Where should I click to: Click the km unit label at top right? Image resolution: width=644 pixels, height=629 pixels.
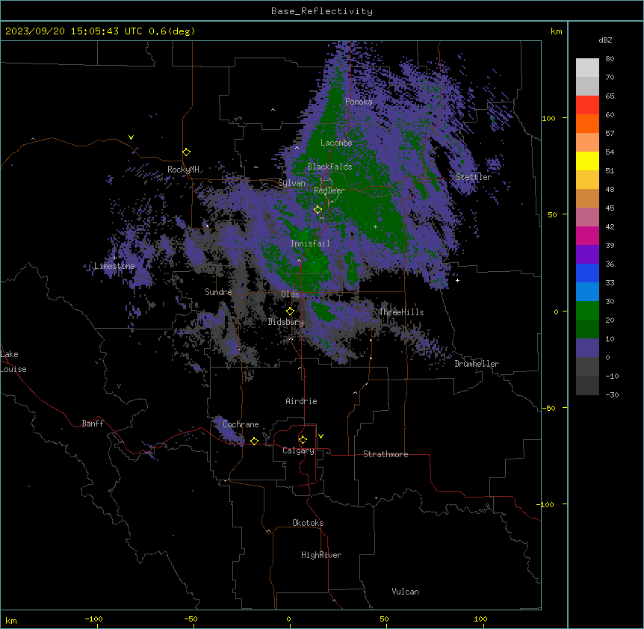pyautogui.click(x=557, y=31)
